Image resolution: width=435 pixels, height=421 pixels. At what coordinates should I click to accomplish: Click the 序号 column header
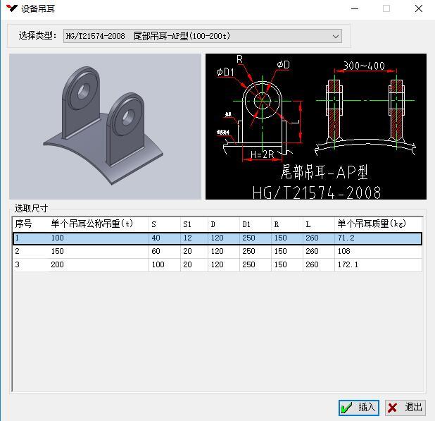(30, 224)
